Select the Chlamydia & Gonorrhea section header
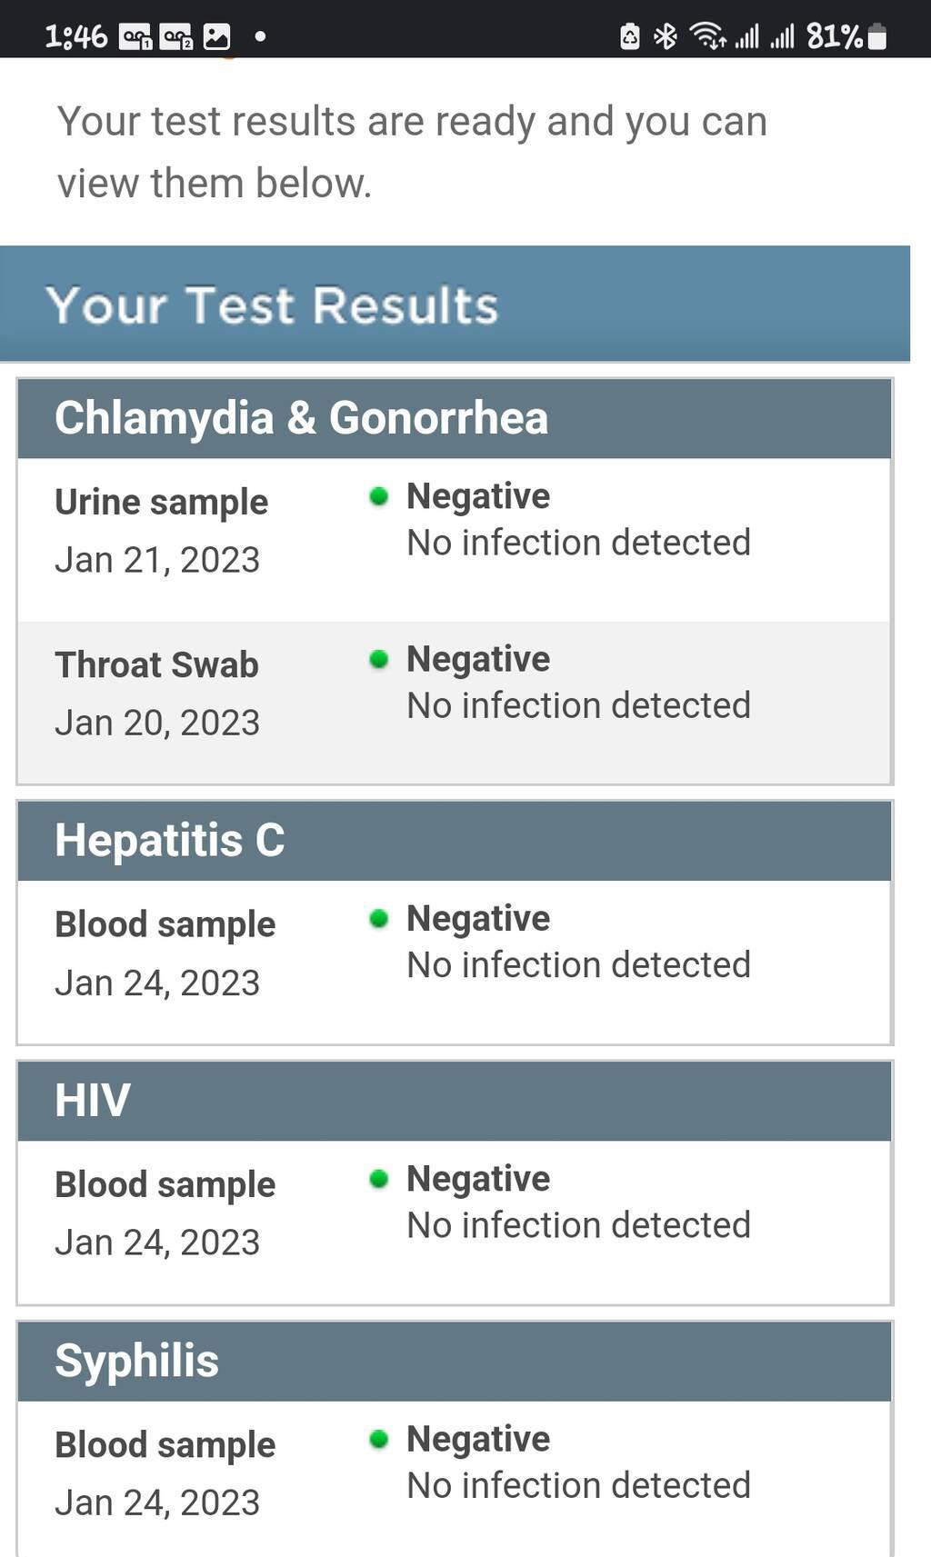 [x=455, y=418]
